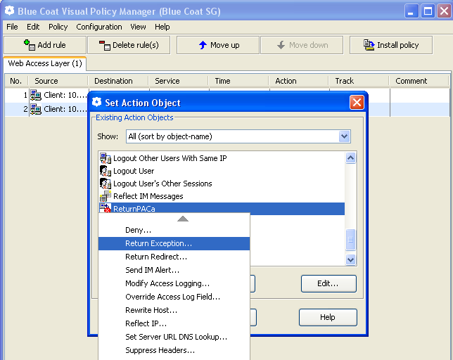Choose Suppress Headers... menu entry
453x360 pixels.
point(174,350)
